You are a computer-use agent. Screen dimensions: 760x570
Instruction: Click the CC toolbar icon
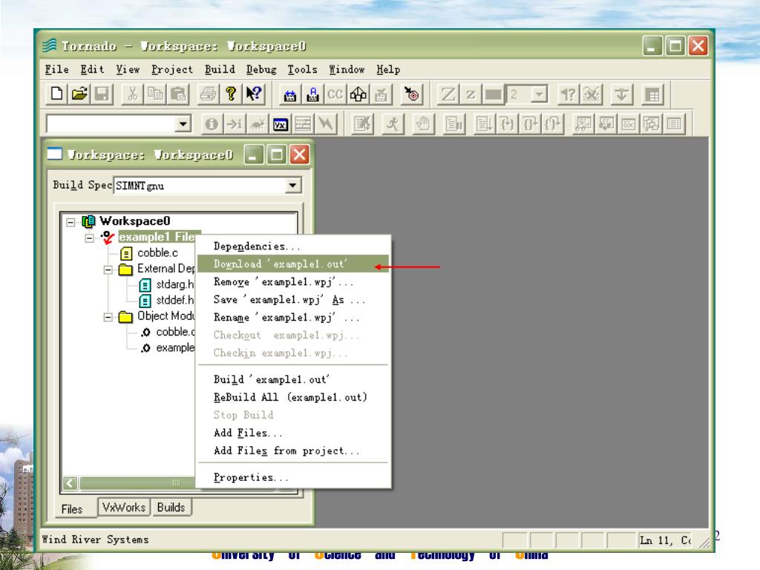pyautogui.click(x=335, y=94)
